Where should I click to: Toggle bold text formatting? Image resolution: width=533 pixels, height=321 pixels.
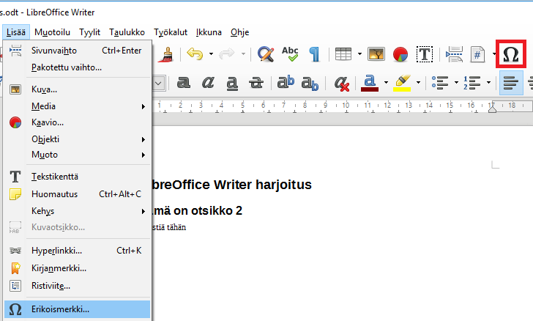184,83
